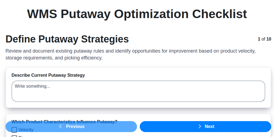Click the Describe Current Putaway Strategy label
The width and height of the screenshot is (274, 137).
(x=48, y=75)
